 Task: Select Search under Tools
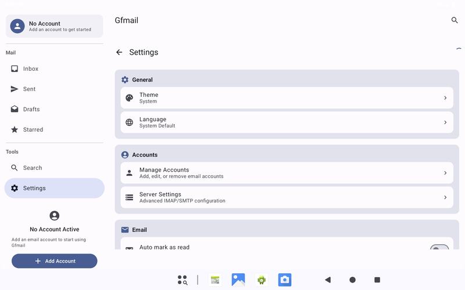33,168
